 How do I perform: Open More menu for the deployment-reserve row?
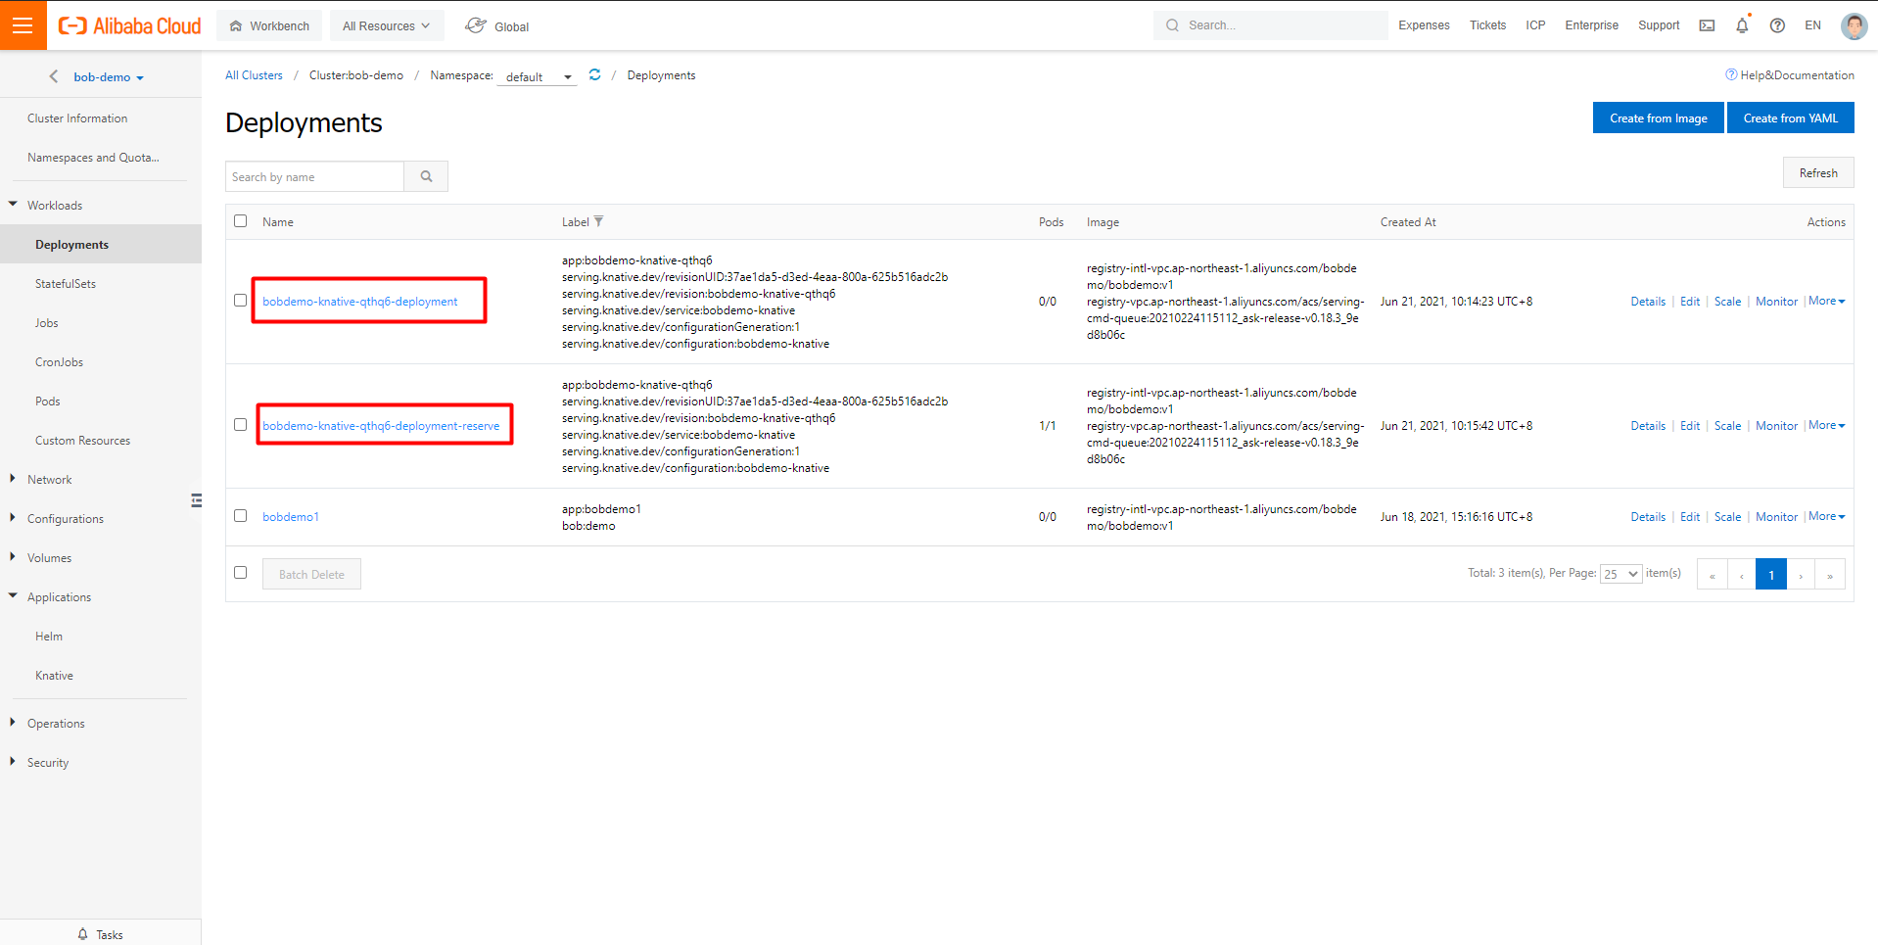pos(1827,425)
